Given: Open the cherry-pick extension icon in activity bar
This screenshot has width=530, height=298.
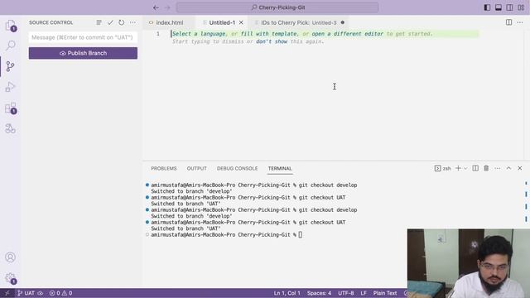Looking at the screenshot, I should [x=11, y=129].
